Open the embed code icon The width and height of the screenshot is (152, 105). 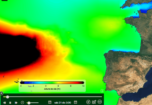click(100, 102)
